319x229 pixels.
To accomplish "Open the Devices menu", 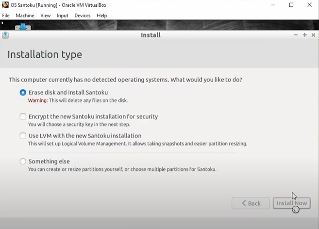I will [x=83, y=16].
